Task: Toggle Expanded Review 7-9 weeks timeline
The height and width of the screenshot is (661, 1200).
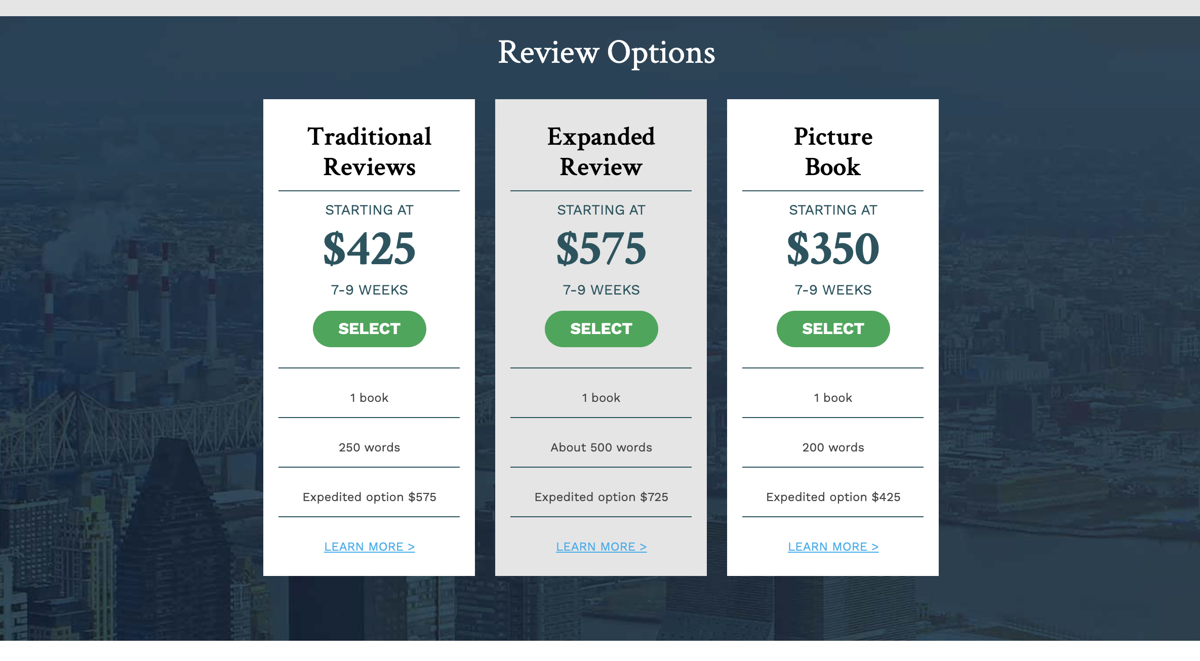Action: tap(601, 289)
